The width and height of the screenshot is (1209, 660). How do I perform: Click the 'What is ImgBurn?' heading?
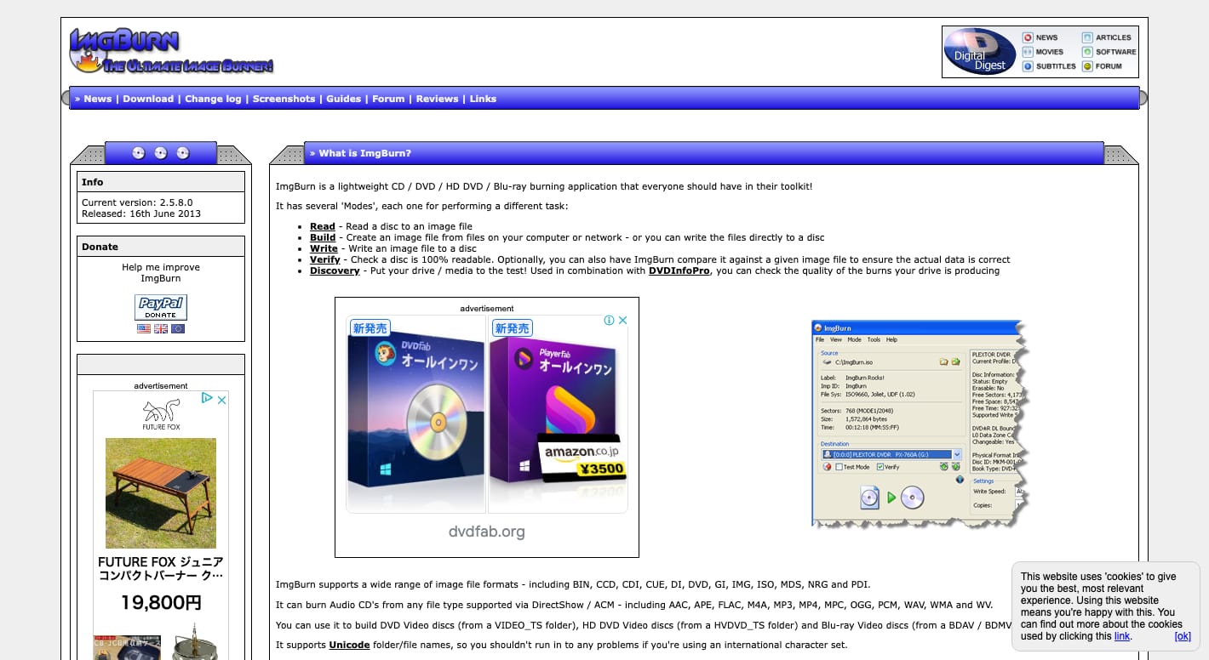[x=365, y=153]
